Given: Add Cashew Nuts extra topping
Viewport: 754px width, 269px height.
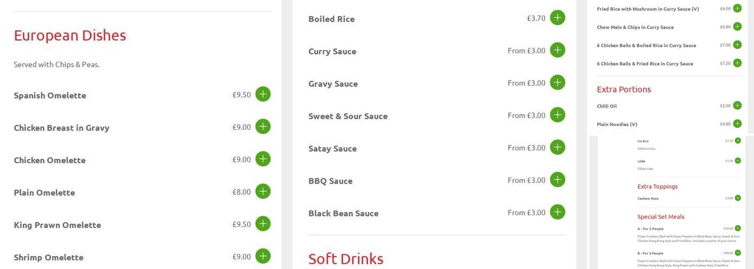Looking at the screenshot, I should point(737,198).
